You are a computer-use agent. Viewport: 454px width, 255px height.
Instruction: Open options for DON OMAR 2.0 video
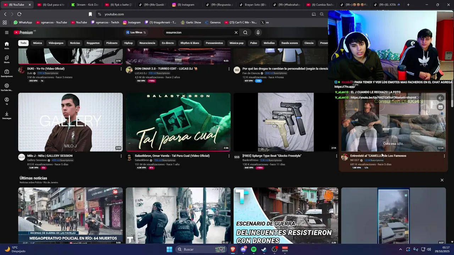(x=229, y=69)
